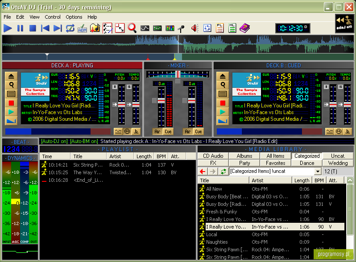Image resolution: width=356 pixels, height=262 pixels.
Task: Toggle the right mixer channel Cue button
Action: (198, 131)
